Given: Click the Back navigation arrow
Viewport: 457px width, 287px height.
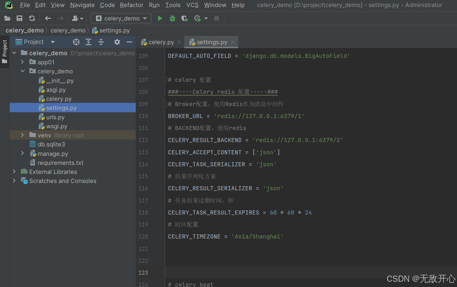Looking at the screenshot, I should 48,18.
